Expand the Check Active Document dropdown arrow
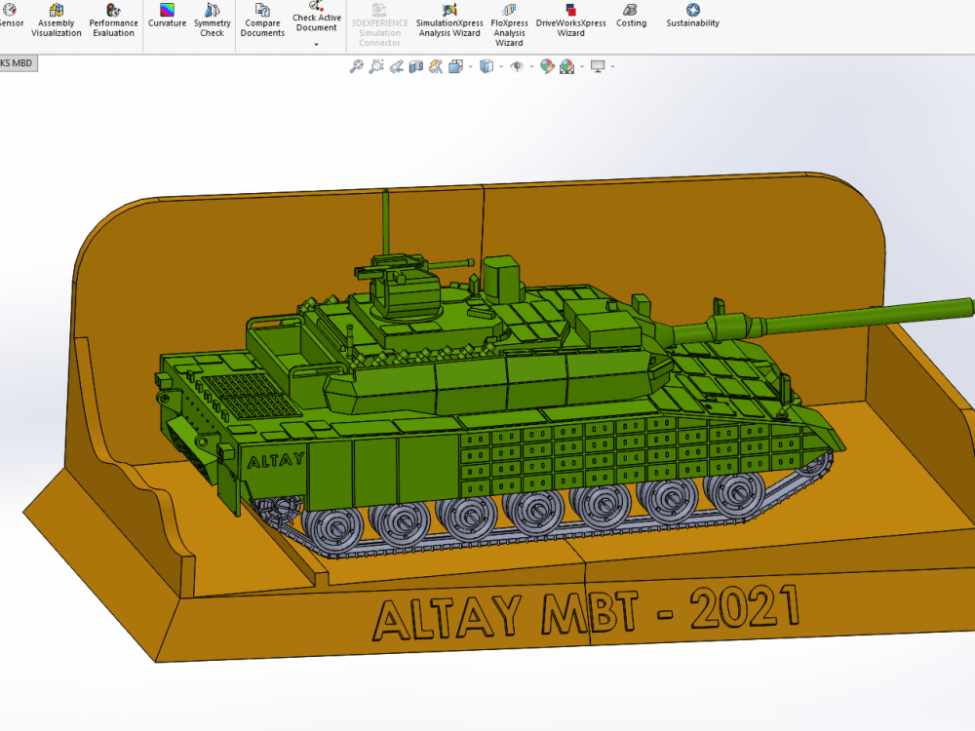This screenshot has width=975, height=731. click(317, 45)
